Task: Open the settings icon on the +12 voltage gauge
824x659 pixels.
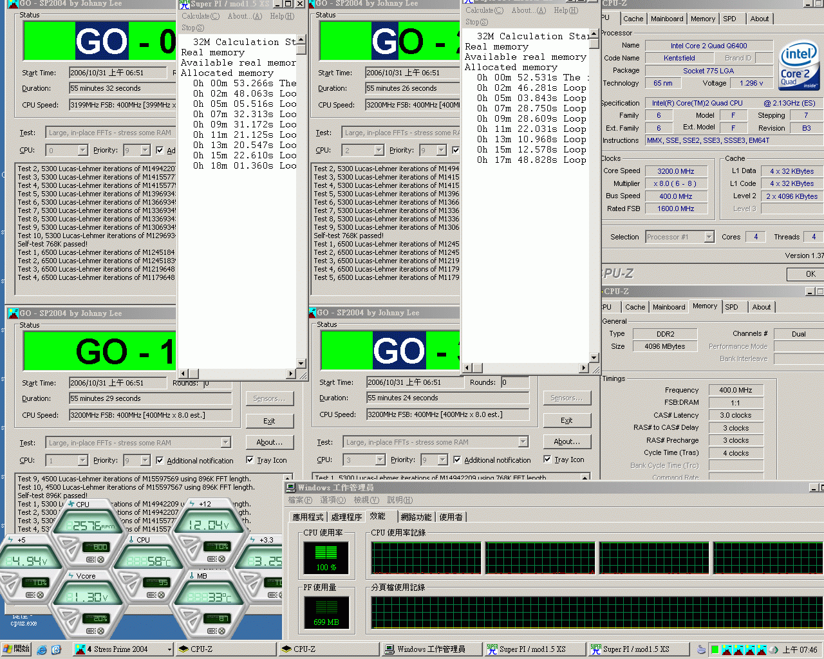Action: [x=211, y=559]
